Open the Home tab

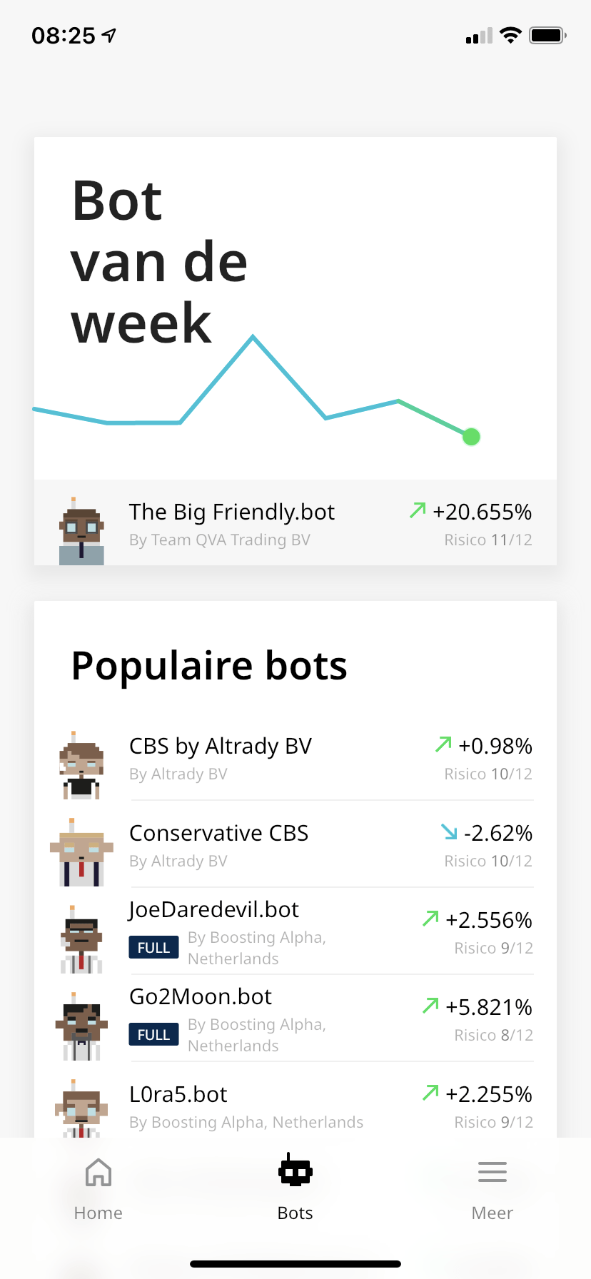coord(98,1188)
